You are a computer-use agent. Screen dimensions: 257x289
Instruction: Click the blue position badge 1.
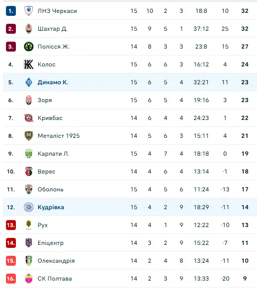click(x=11, y=11)
